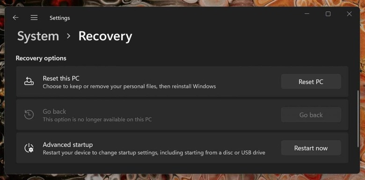Screen dimensions: 365x180
Task: Open the hamburger navigation menu
Action: (34, 18)
